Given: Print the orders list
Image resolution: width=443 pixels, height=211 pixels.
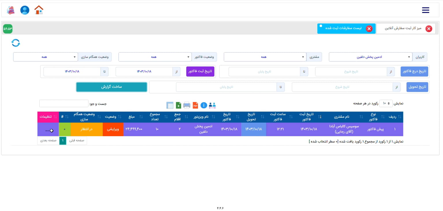Looking at the screenshot, I should (x=187, y=105).
